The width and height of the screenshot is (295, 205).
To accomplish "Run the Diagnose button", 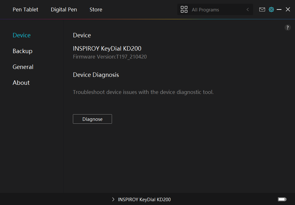I will click(92, 119).
